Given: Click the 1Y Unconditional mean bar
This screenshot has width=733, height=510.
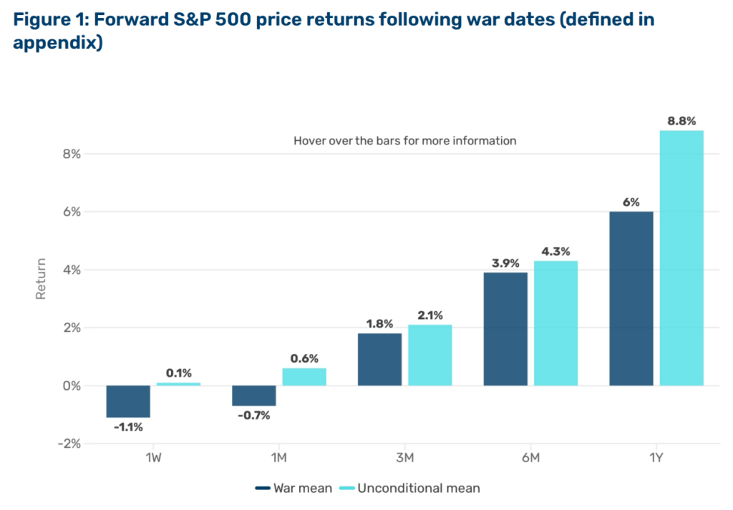Looking at the screenshot, I should tap(681, 258).
